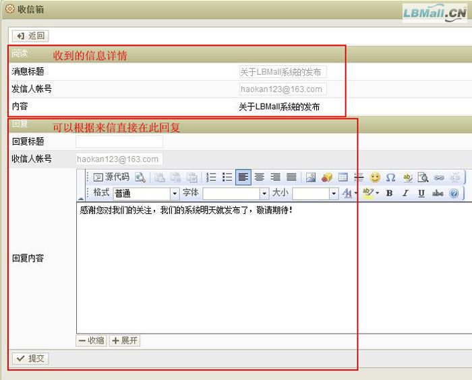Insert a table in the editor
472x380 pixels.
343,178
